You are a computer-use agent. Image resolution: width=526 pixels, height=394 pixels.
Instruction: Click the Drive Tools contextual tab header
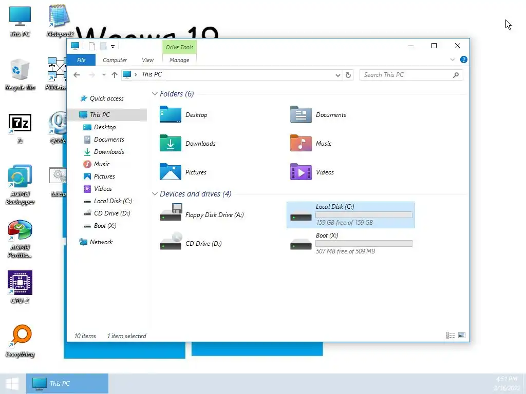[x=179, y=47]
